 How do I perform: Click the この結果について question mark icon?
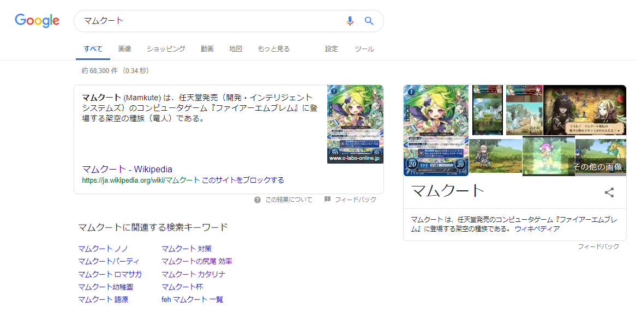tap(257, 200)
